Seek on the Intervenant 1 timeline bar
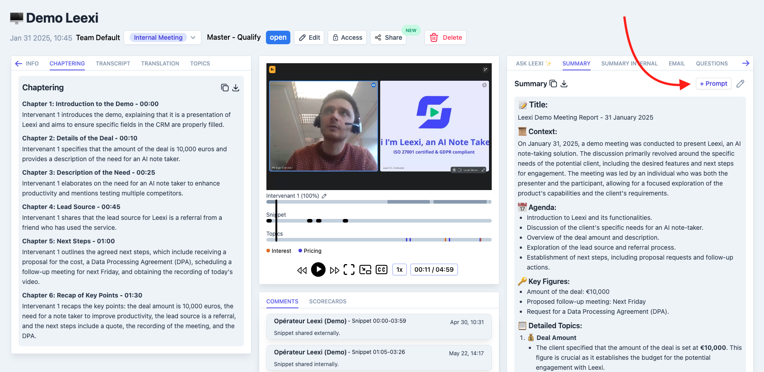 click(379, 202)
